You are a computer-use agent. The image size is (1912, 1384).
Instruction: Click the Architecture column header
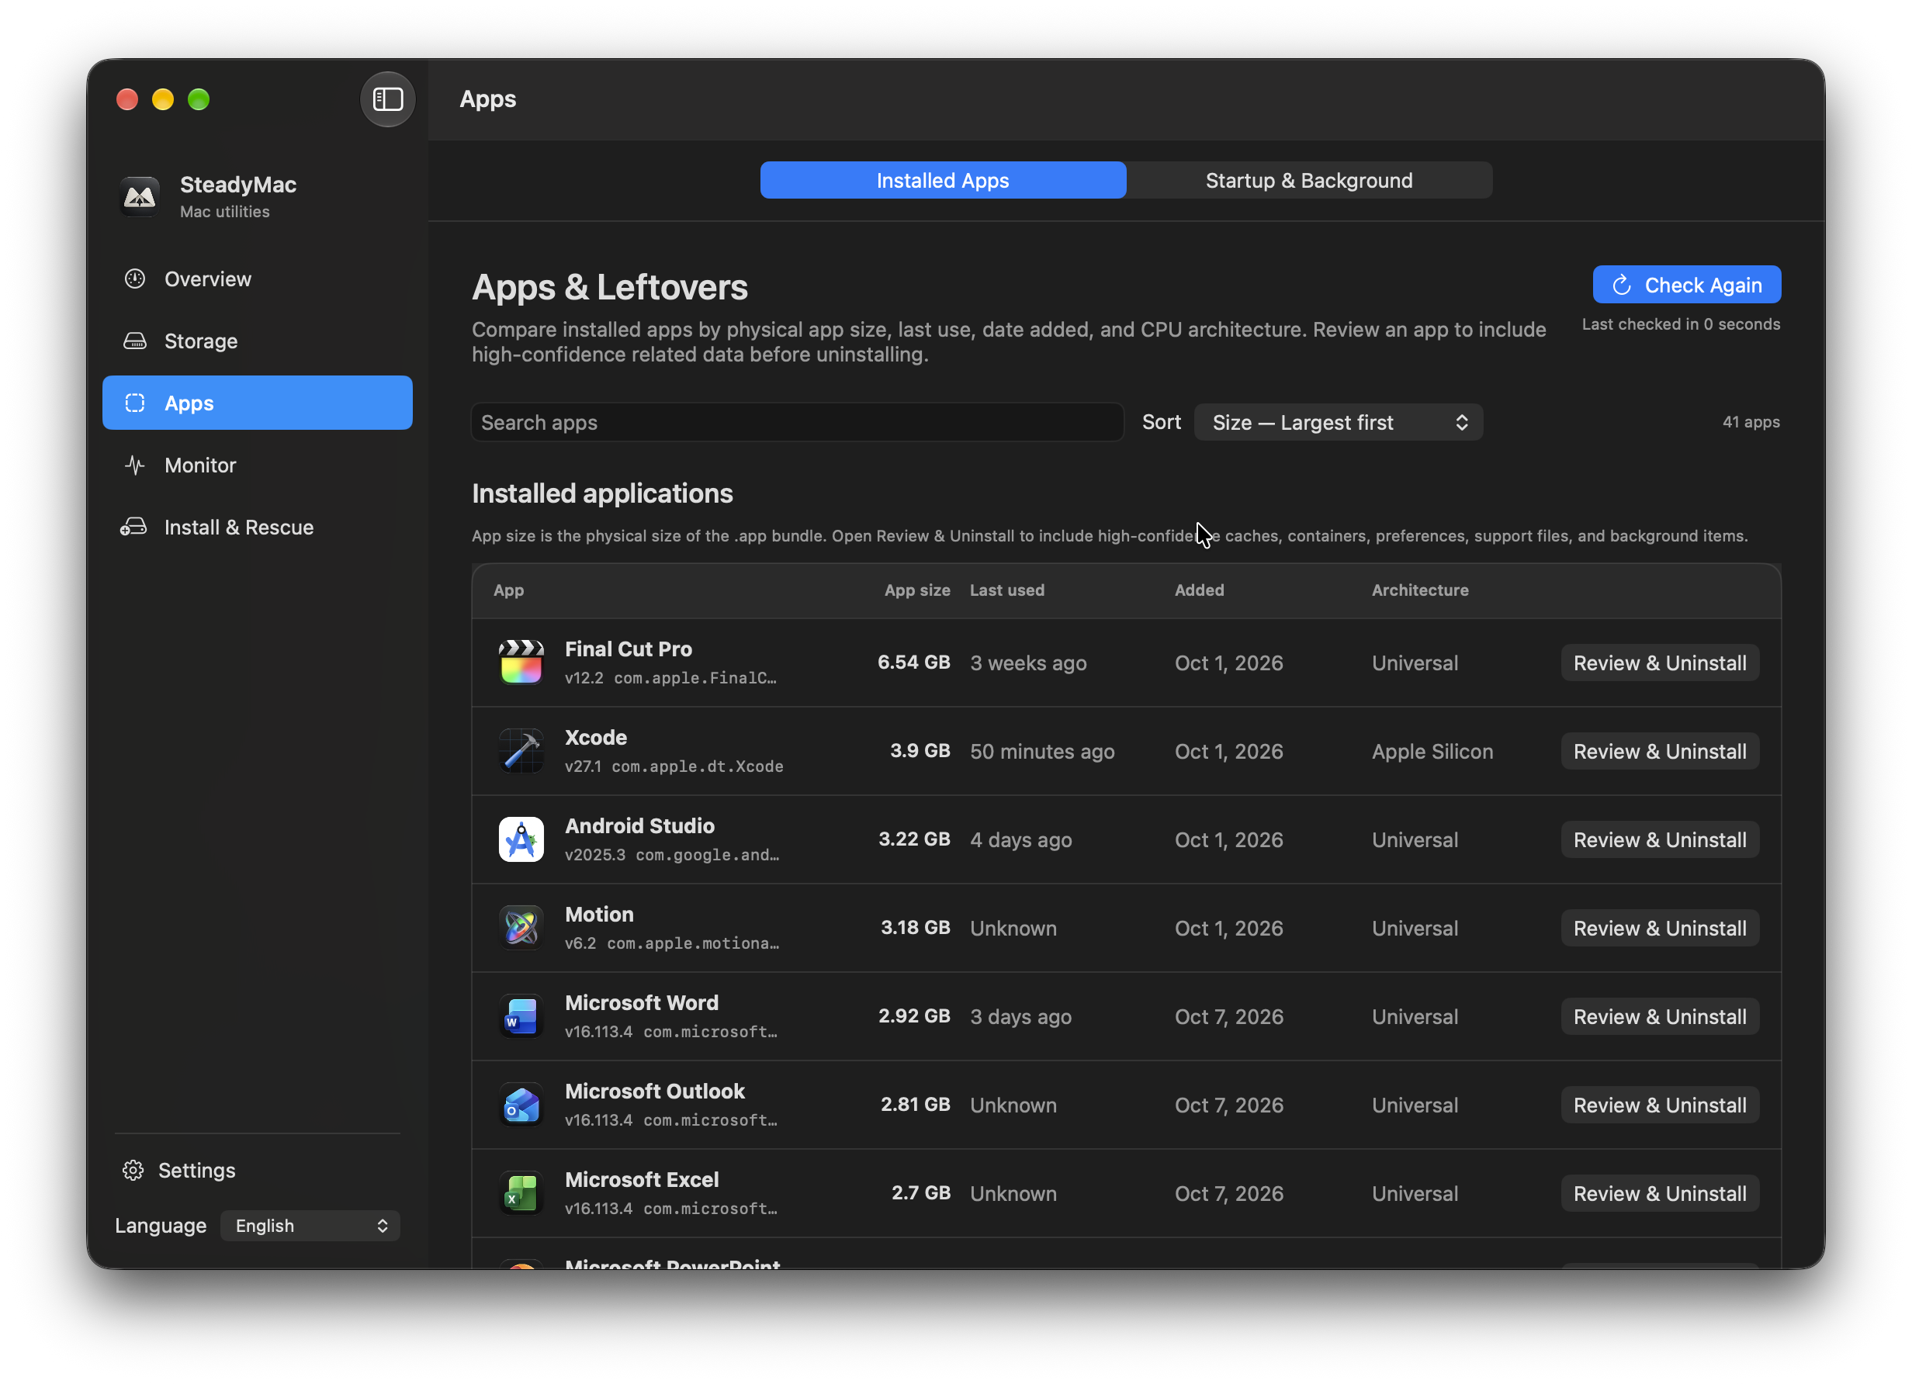1420,591
